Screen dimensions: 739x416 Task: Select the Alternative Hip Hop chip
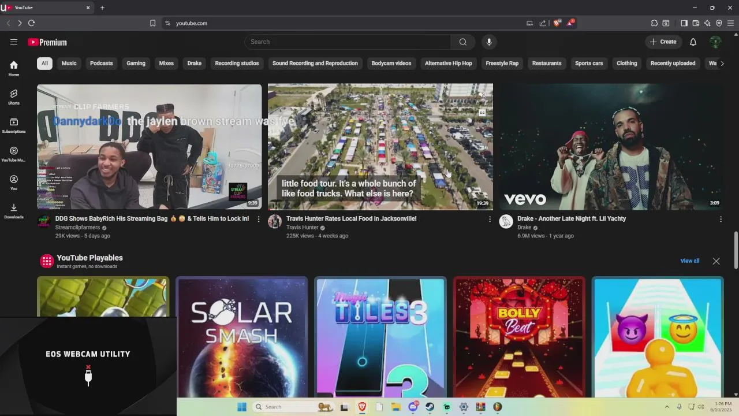click(x=448, y=63)
